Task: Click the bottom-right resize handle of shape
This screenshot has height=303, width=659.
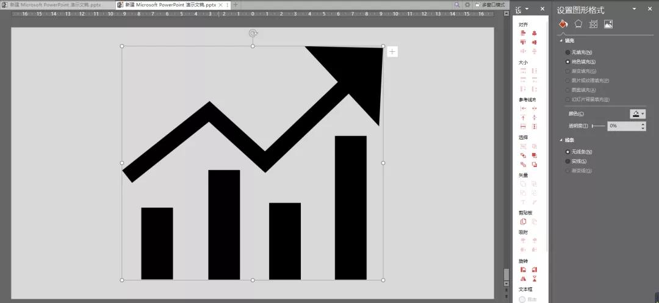Action: coord(383,280)
